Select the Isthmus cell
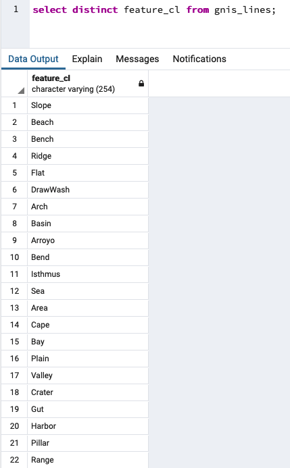The height and width of the screenshot is (468, 290). coord(88,274)
